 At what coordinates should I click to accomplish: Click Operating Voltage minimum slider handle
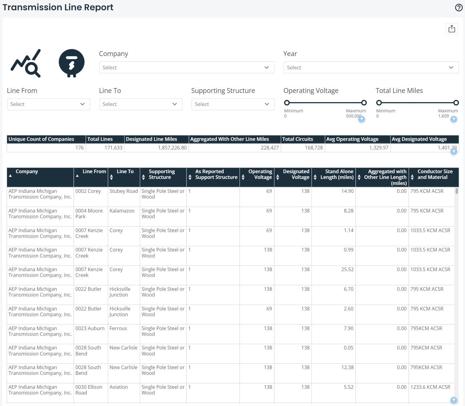click(287, 103)
